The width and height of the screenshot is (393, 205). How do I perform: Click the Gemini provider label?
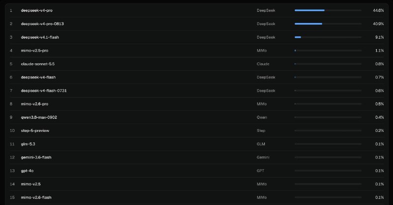(263, 157)
